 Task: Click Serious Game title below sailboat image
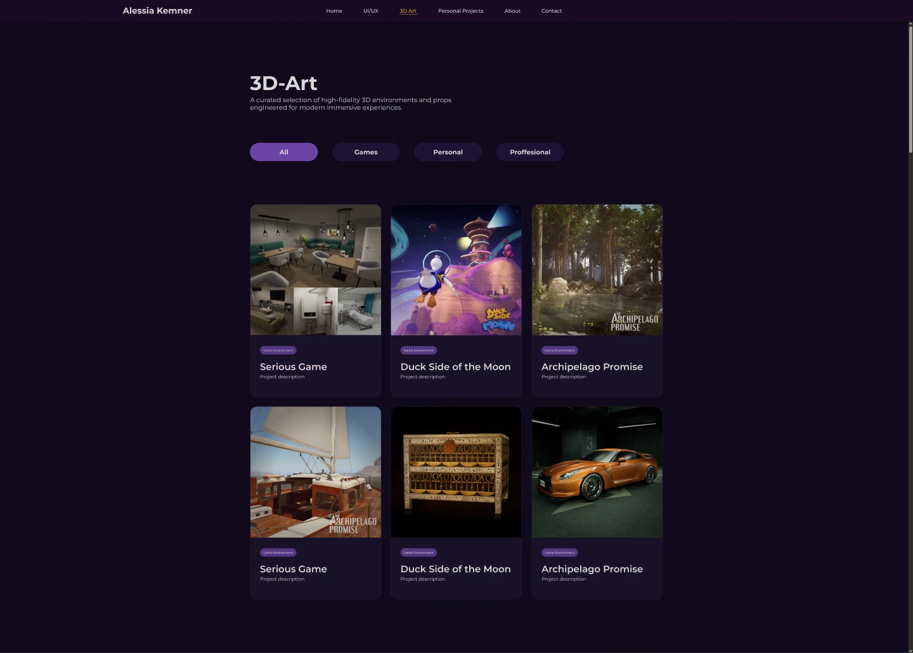(x=294, y=569)
